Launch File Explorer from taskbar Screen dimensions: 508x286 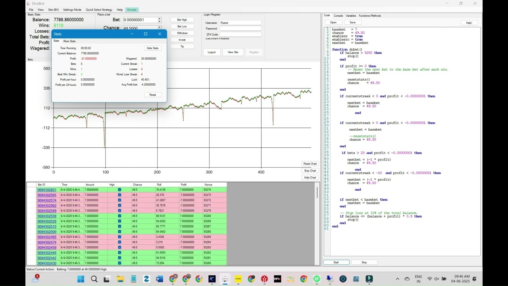pyautogui.click(x=120, y=279)
